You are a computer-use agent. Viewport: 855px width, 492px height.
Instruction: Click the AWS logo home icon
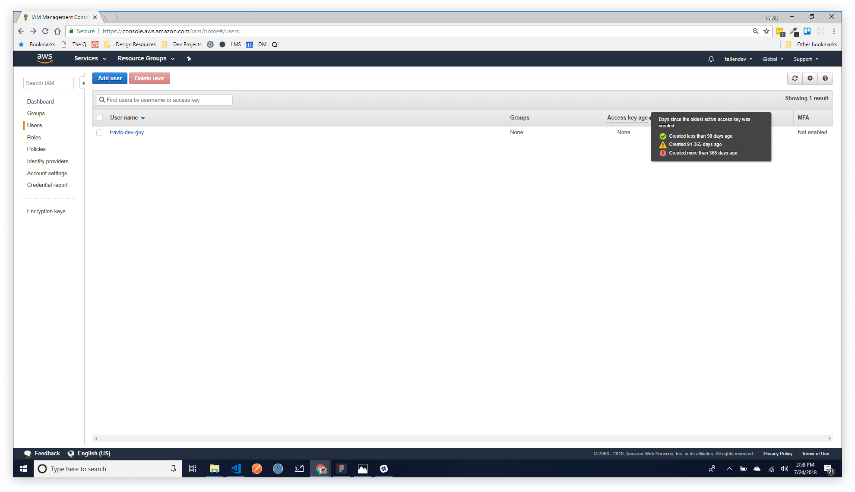coord(44,58)
